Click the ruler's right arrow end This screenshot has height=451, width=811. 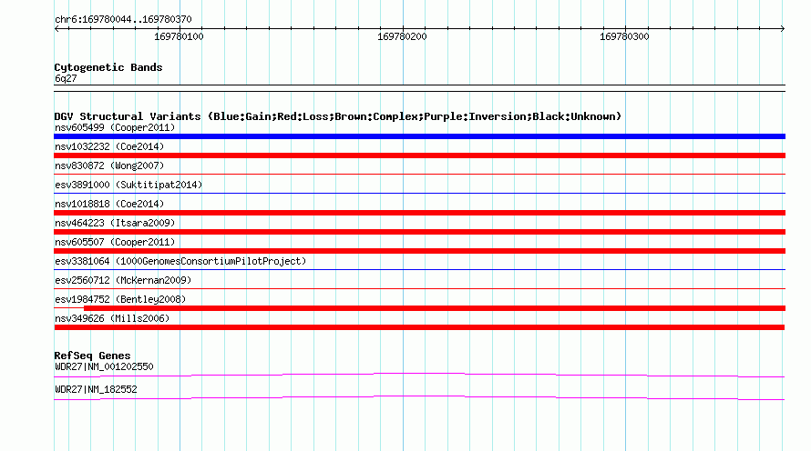783,28
